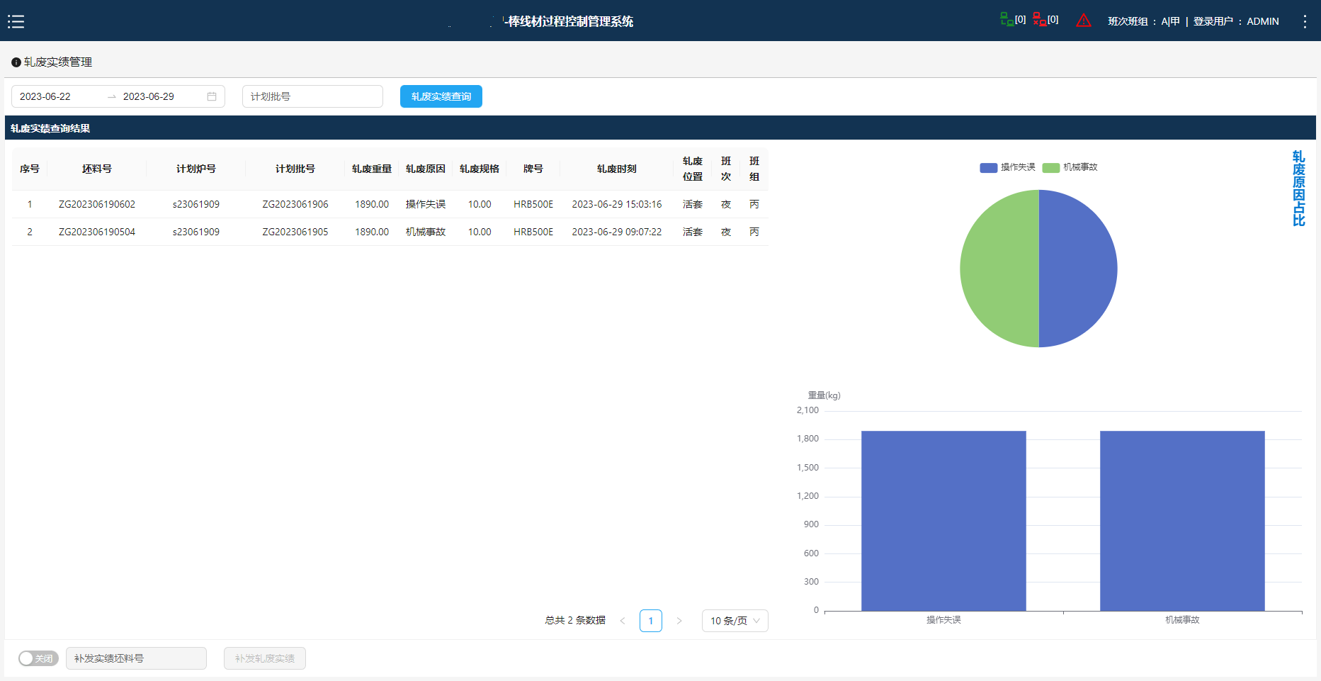Focus the 计划批号 search input

tap(312, 96)
